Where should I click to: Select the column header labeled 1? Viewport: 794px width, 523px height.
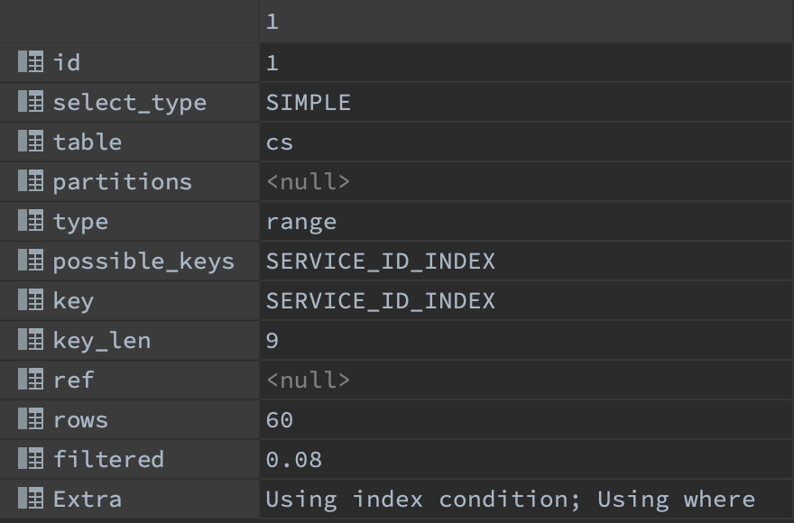pos(272,22)
